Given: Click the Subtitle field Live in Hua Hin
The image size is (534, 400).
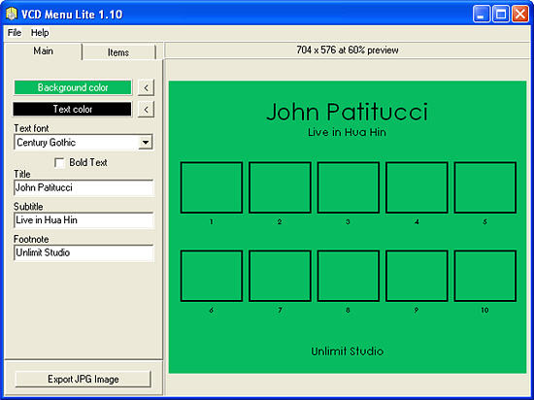Looking at the screenshot, I should pos(83,220).
